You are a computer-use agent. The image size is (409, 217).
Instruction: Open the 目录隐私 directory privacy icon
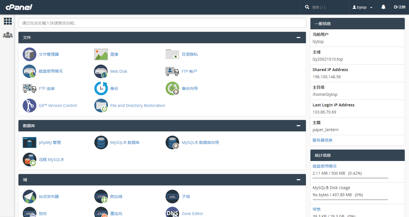click(x=172, y=54)
